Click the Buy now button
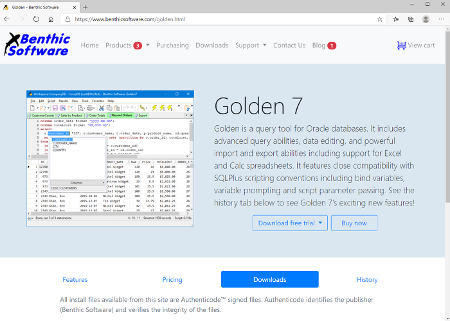The width and height of the screenshot is (450, 321). tap(354, 223)
